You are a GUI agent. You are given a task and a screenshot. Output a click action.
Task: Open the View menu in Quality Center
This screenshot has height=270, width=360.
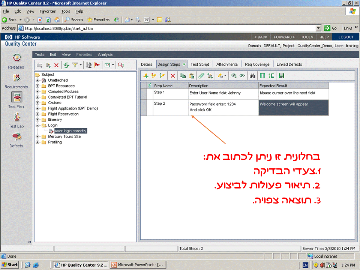pyautogui.click(x=66, y=54)
